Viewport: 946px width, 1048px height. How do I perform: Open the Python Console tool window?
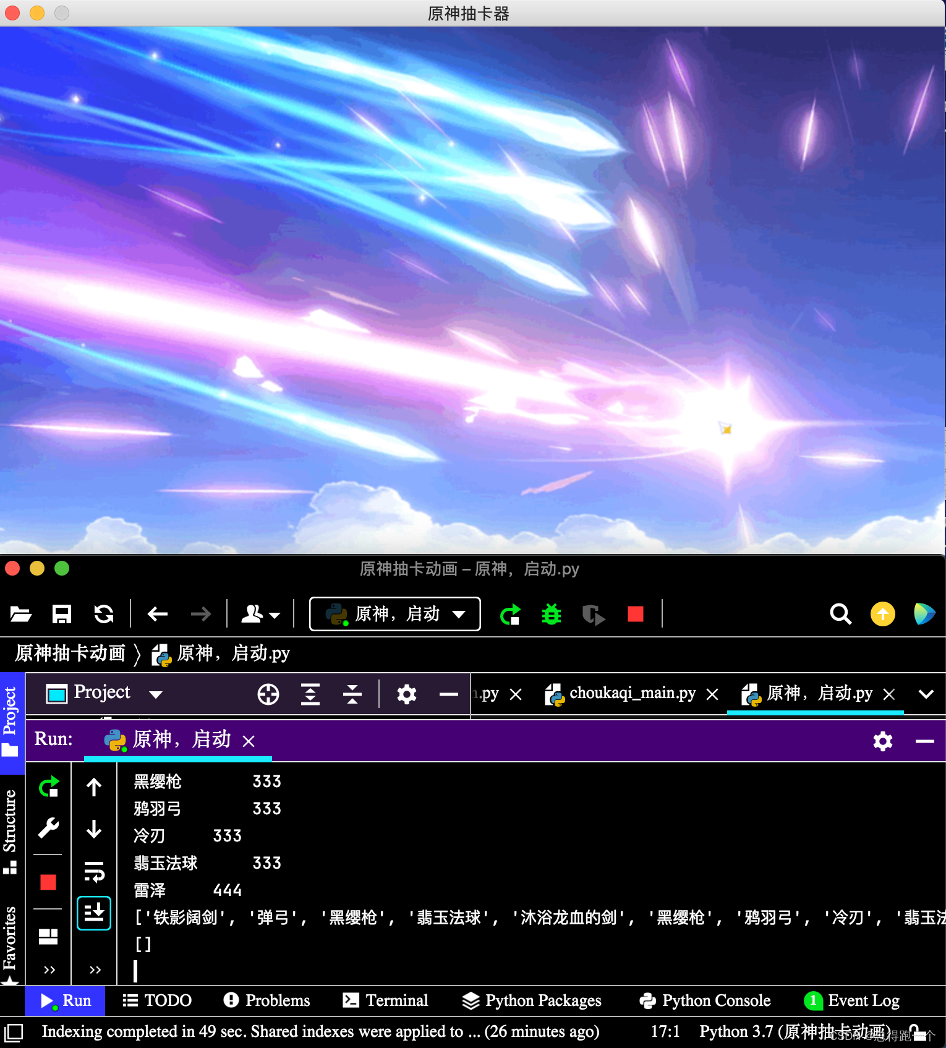tap(705, 1000)
